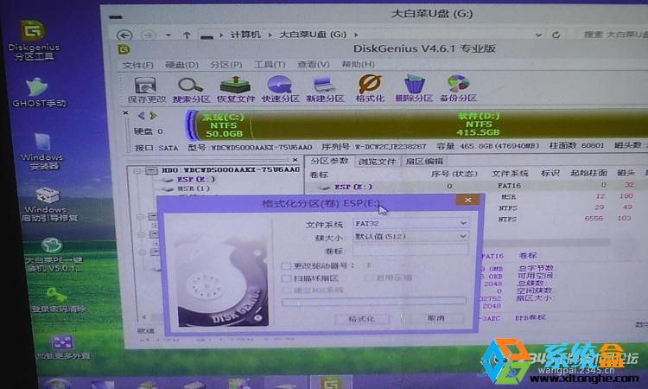Open 帮助(H) menu
Image resolution: width=648 pixels, height=389 pixels.
pos(358,64)
